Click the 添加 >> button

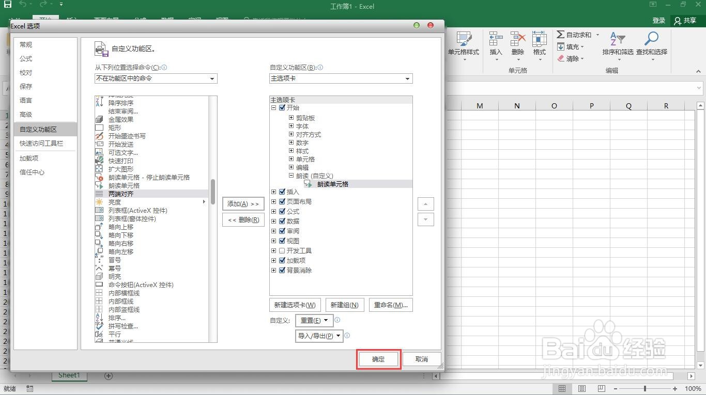(243, 204)
